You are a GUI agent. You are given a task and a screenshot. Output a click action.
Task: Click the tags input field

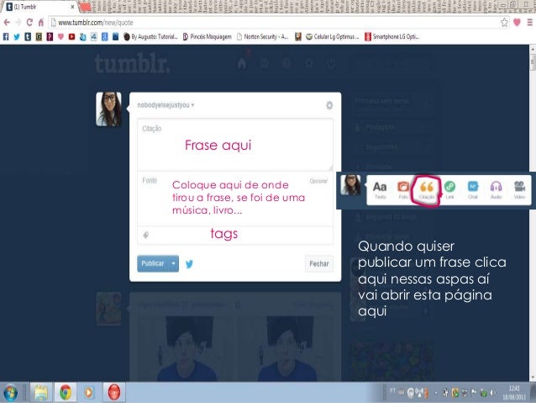click(235, 235)
